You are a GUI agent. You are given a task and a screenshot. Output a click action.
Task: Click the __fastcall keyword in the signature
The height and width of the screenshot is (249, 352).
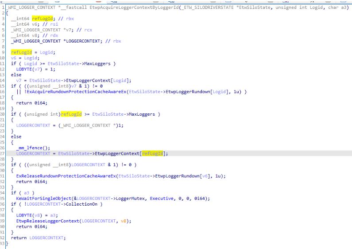coord(73,7)
